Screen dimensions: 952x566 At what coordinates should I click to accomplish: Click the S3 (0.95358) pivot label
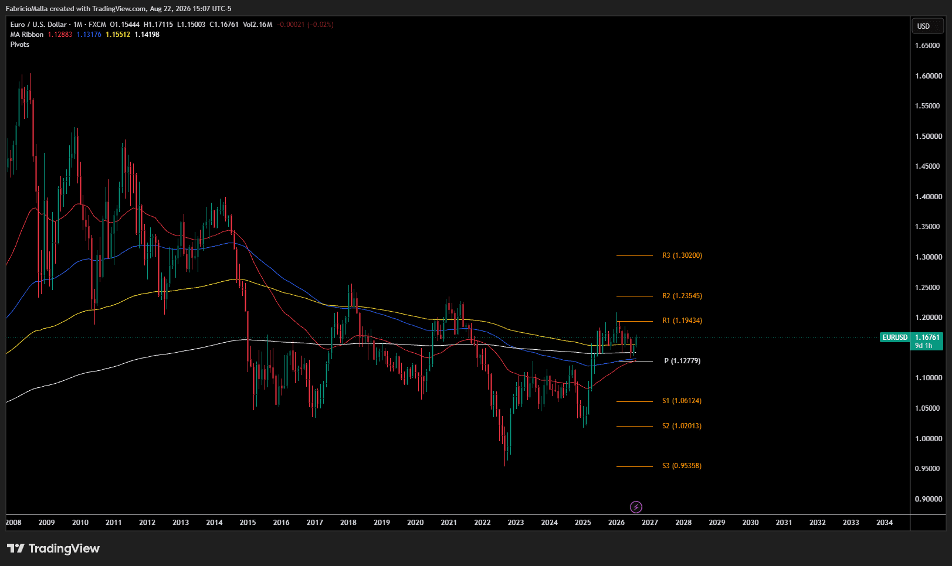coord(682,466)
